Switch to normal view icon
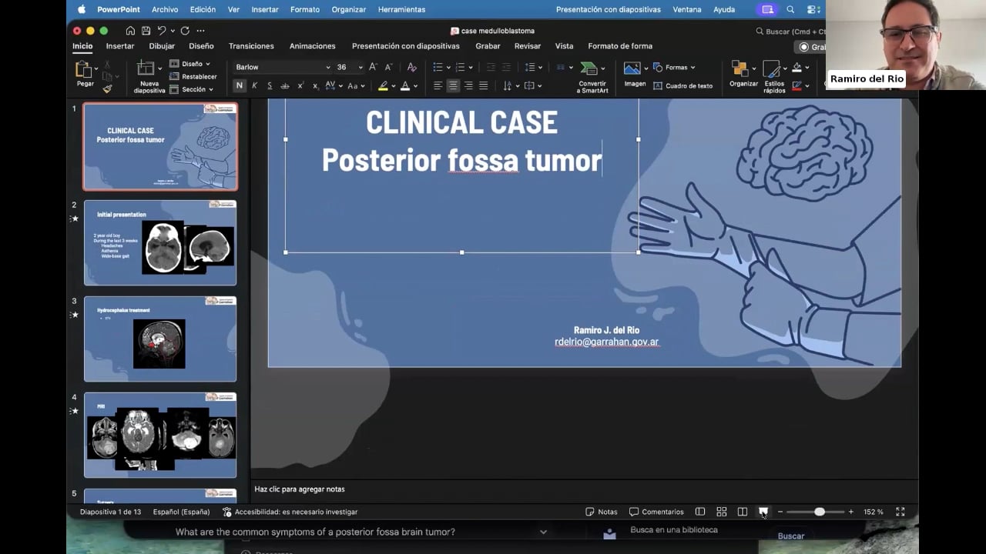The height and width of the screenshot is (554, 986). point(700,512)
